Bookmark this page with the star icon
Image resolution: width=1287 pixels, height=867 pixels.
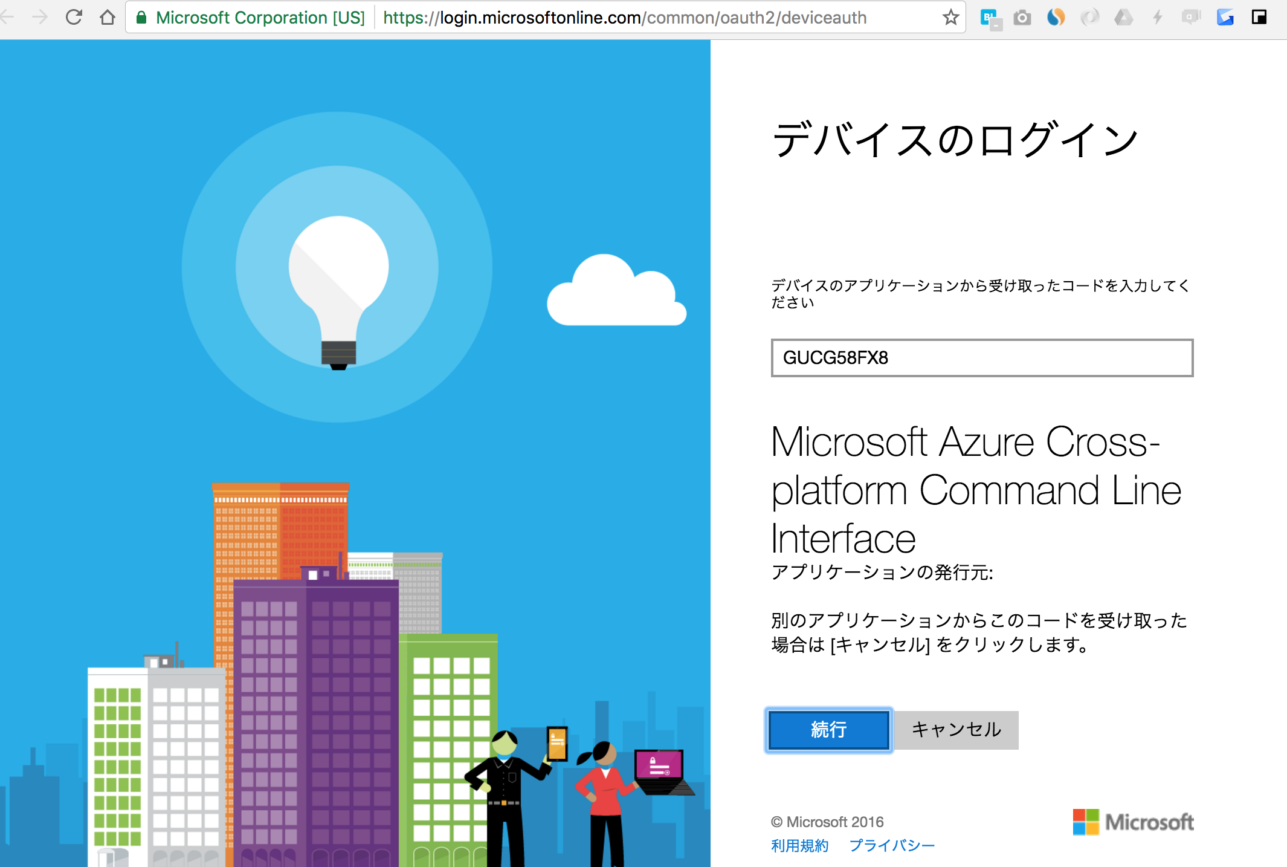pos(950,17)
